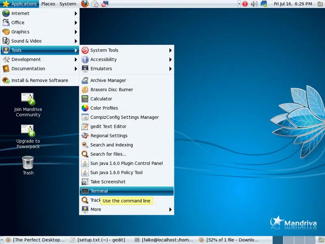This screenshot has width=325, height=244.
Task: Choose Take Screenshot from the menu
Action: click(x=126, y=182)
